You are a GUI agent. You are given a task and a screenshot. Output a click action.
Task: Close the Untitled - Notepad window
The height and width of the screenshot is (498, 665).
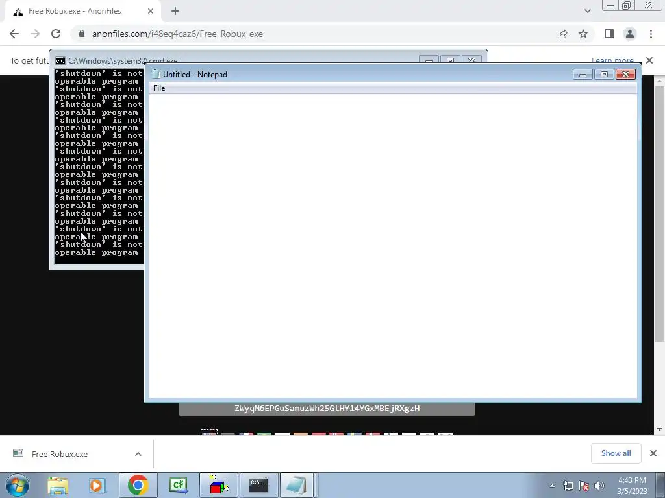pos(625,75)
